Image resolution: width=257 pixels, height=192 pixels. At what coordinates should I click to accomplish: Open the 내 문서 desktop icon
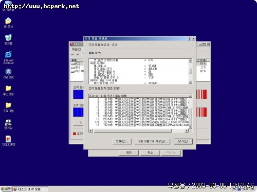click(x=8, y=23)
